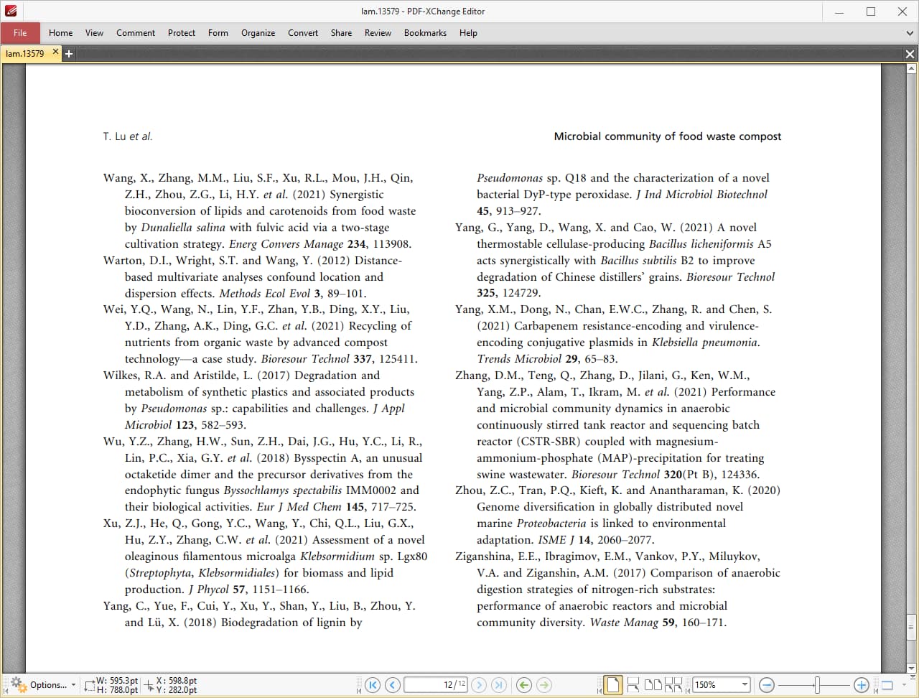Go to the first page
Screen dimensions: 919x698
click(372, 685)
